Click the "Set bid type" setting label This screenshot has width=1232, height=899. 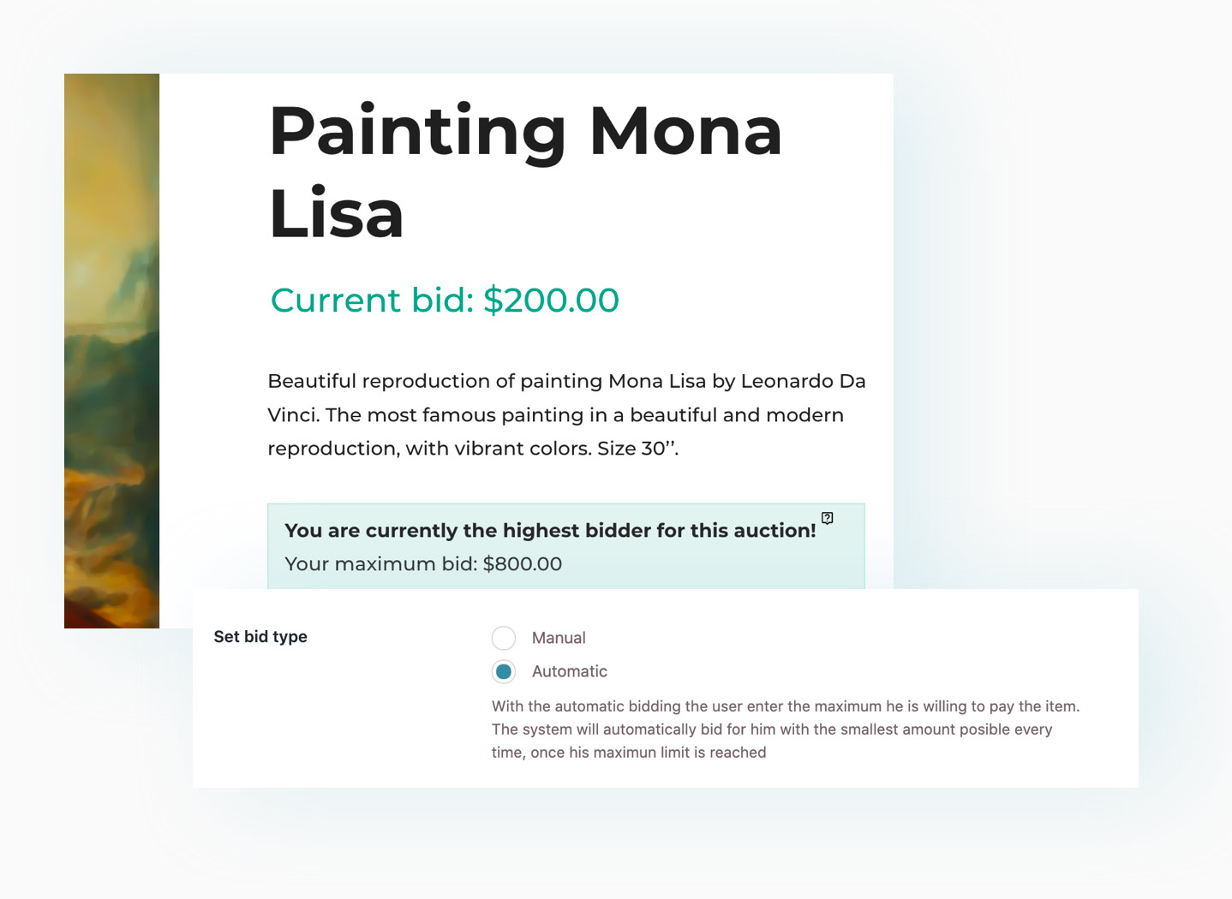260,637
